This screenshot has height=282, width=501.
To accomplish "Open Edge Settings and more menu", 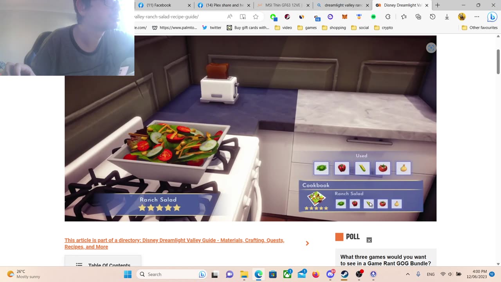I will 477,17.
